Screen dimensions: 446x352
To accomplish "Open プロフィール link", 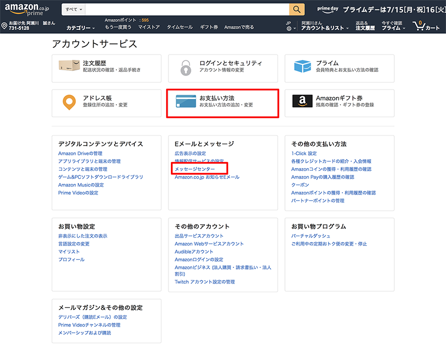I will [x=71, y=259].
